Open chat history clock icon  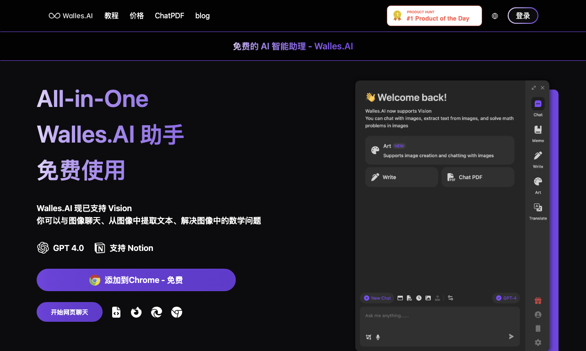pyautogui.click(x=418, y=298)
